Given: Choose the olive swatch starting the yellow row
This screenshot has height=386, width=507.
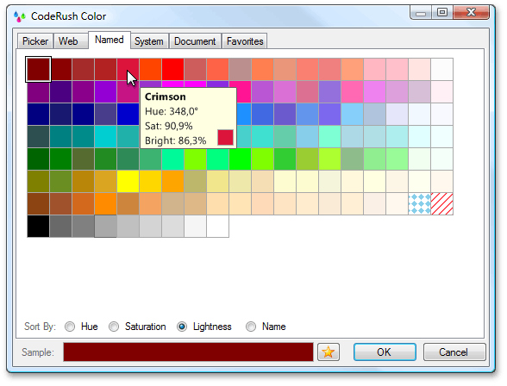Looking at the screenshot, I should 38,181.
